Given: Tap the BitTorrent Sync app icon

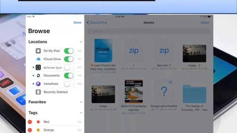Looking at the screenshot, I should [38, 67].
